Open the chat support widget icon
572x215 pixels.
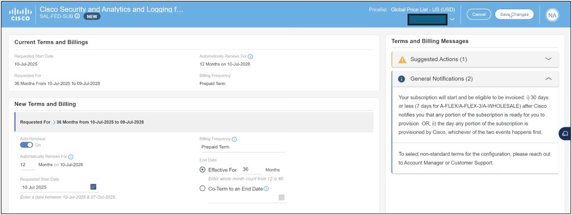point(565,134)
